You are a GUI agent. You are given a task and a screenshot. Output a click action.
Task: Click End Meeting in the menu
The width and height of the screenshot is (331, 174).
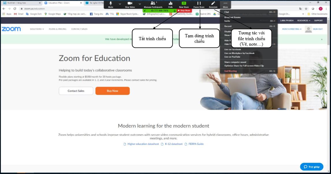[231, 71]
